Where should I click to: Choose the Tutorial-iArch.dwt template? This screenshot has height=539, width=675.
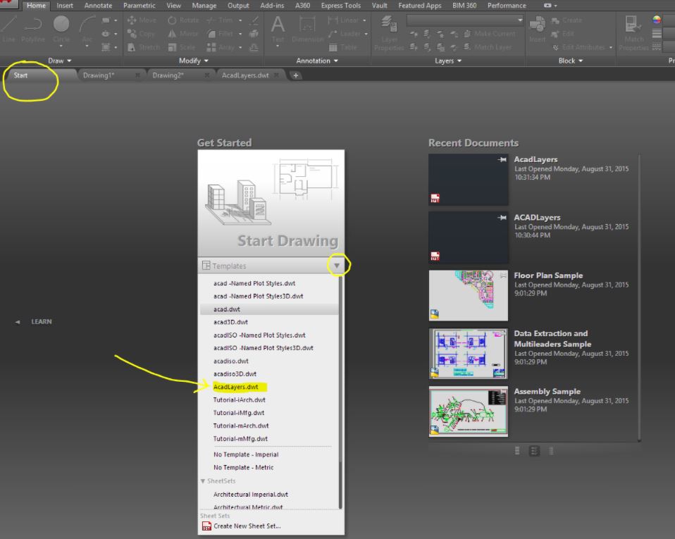[x=240, y=400]
